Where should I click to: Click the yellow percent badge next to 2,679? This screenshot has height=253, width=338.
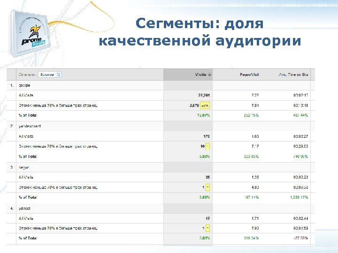205,105
